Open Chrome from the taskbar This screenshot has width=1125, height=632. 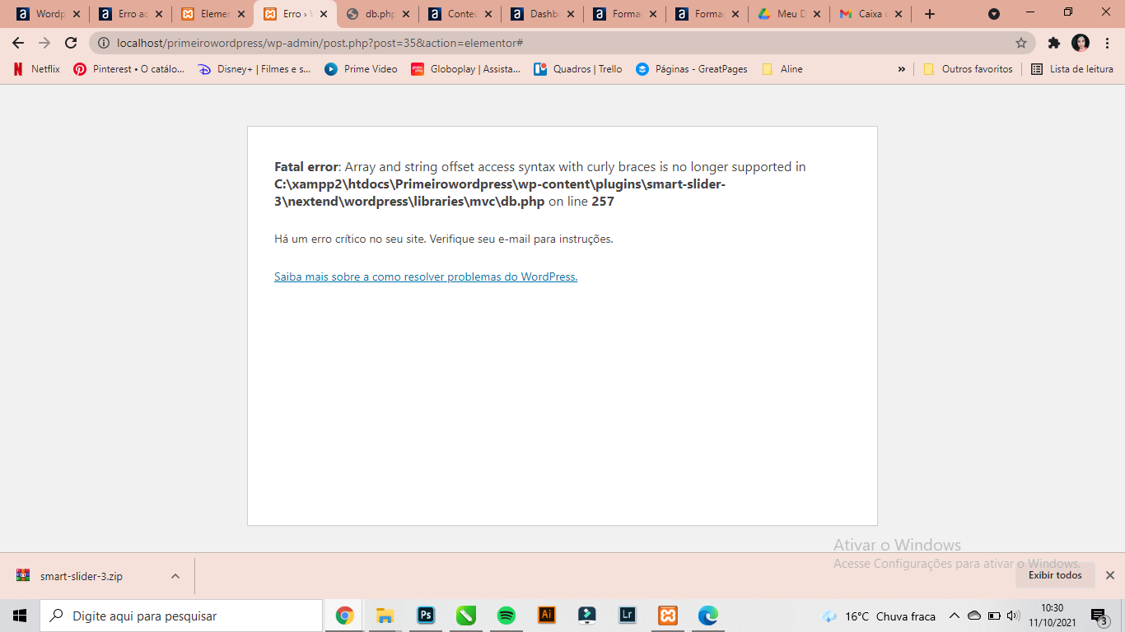(x=344, y=616)
